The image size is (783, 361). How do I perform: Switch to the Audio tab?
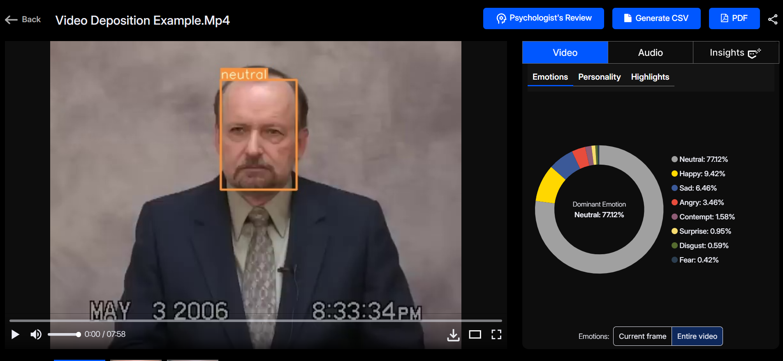click(x=650, y=53)
